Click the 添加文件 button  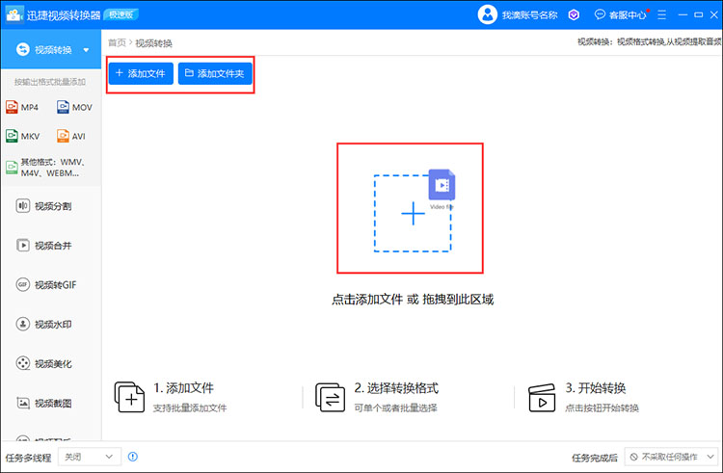(141, 73)
